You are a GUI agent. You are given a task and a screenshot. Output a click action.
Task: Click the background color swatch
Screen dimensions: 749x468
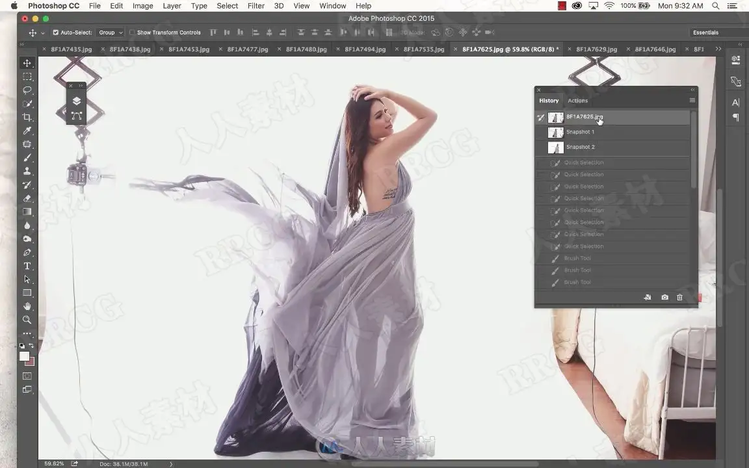31,363
